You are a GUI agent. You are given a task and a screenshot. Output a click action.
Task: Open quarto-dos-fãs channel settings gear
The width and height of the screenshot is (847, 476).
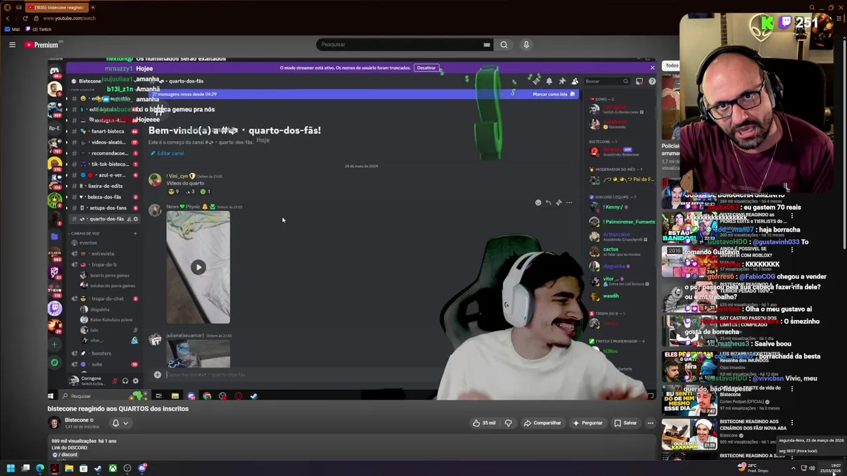click(x=136, y=219)
